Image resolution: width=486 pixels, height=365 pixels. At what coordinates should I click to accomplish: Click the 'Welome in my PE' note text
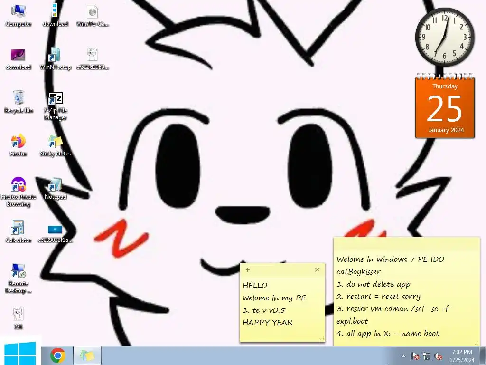click(x=274, y=298)
